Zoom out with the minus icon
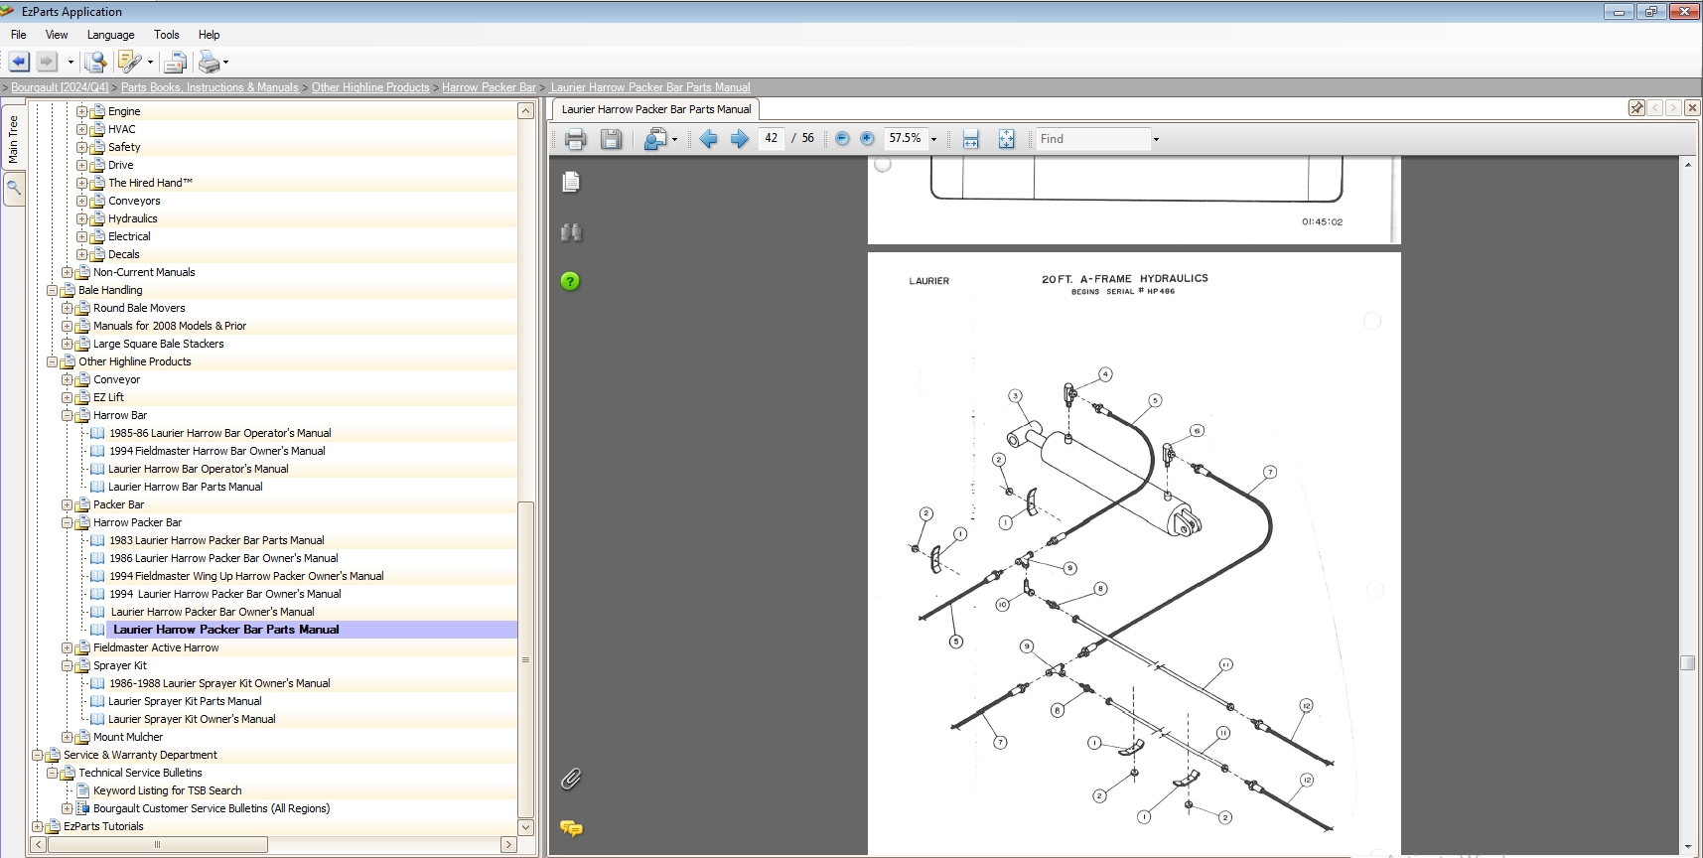The width and height of the screenshot is (1703, 858). click(842, 139)
